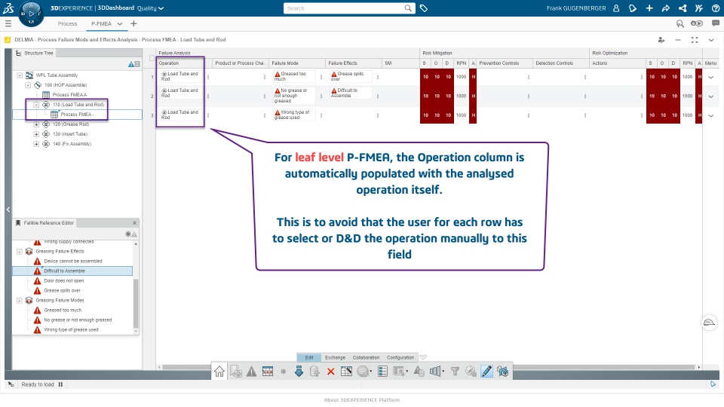The image size is (724, 407).
Task: Click the filter funnel icon
Action: click(x=455, y=372)
